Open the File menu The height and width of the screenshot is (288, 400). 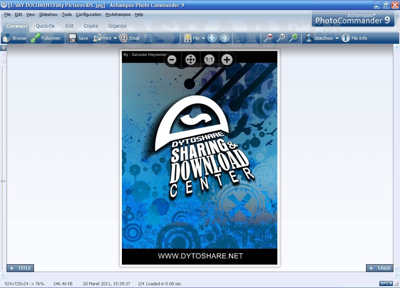(x=7, y=14)
